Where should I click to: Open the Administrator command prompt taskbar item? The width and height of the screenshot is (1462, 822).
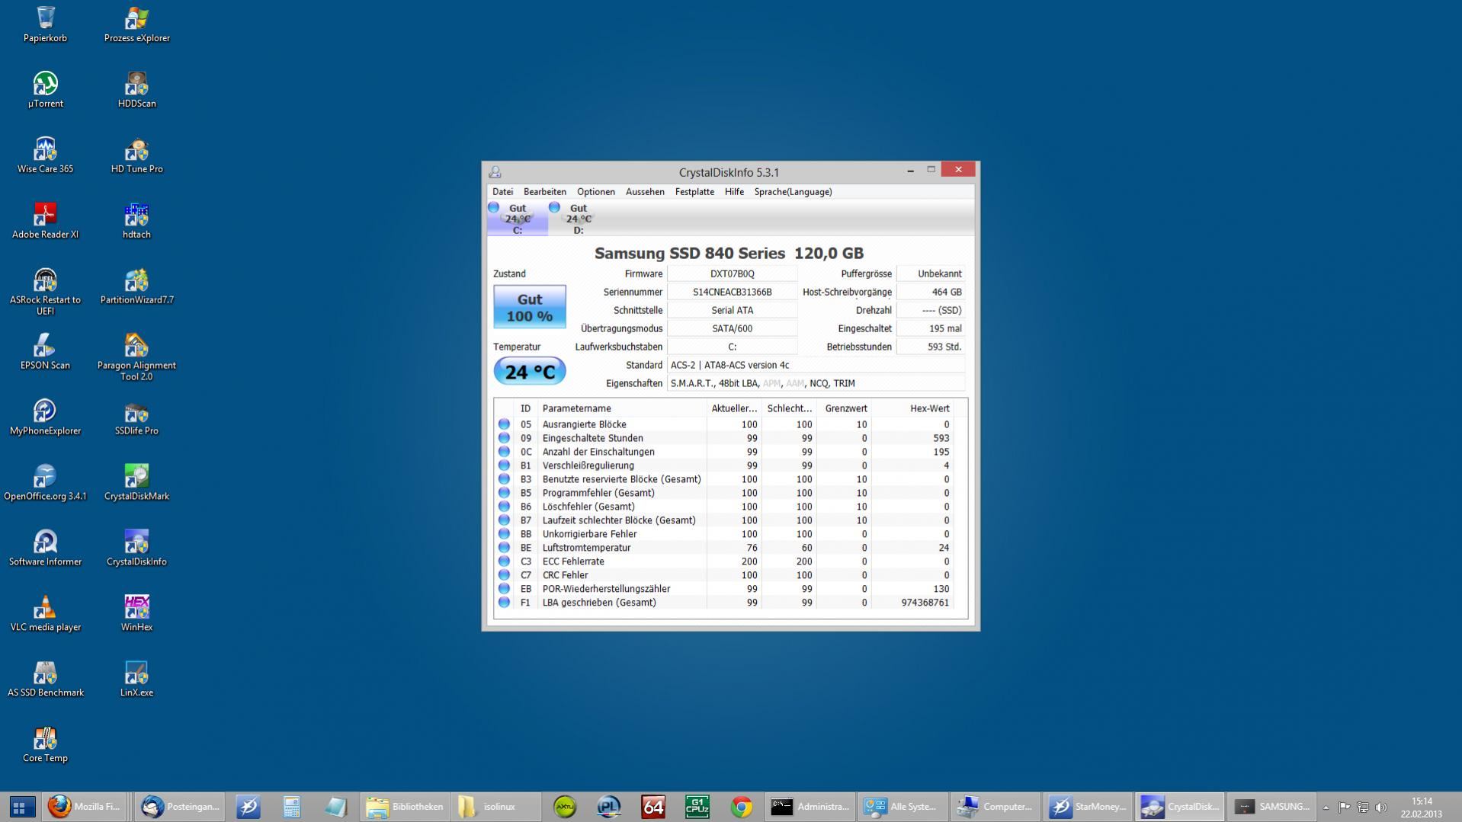click(809, 807)
